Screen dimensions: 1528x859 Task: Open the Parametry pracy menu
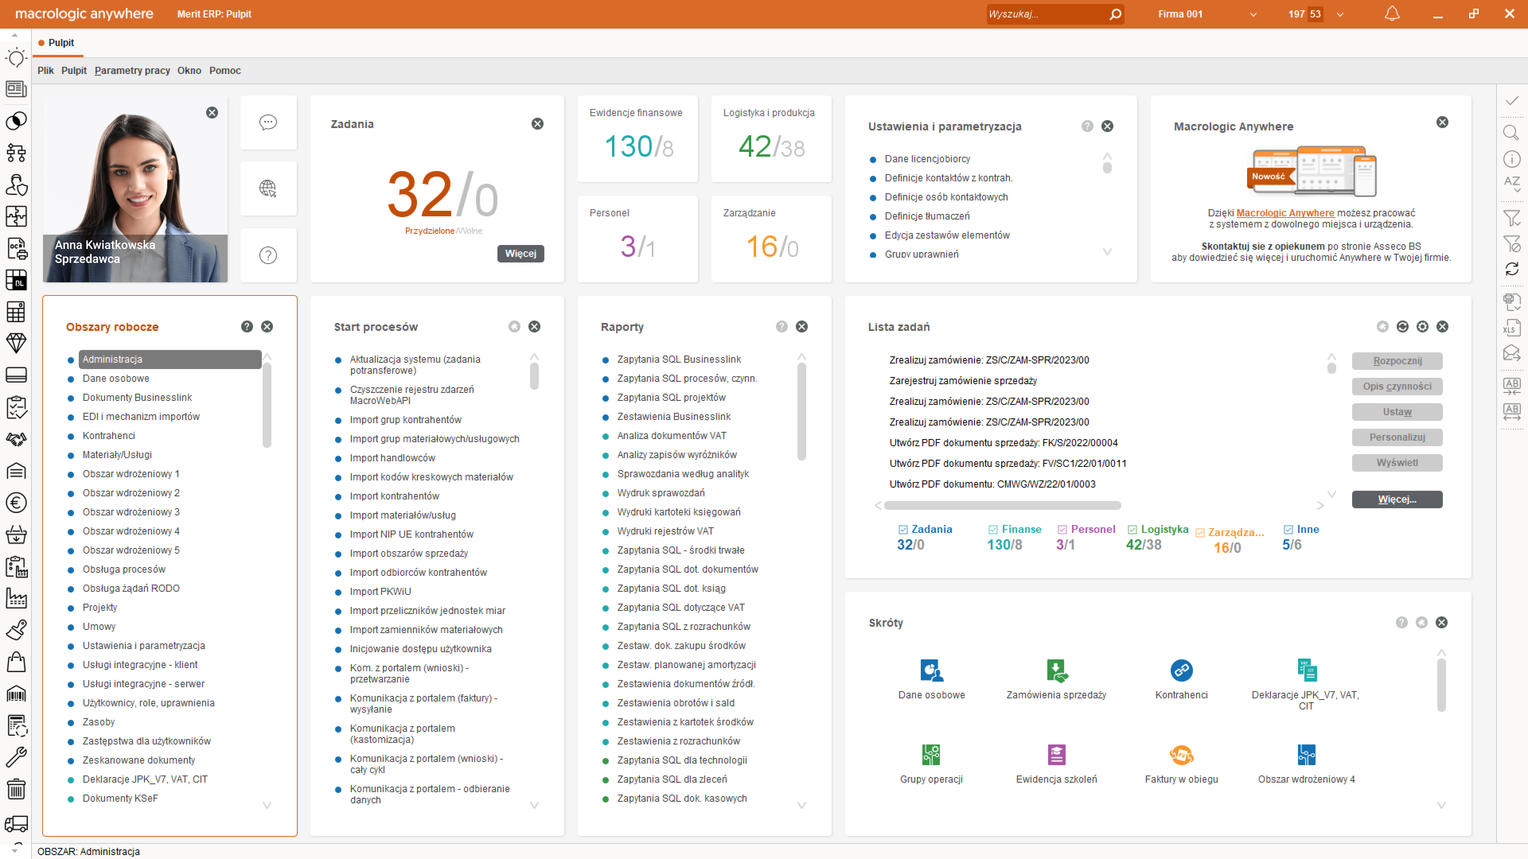[x=132, y=70]
